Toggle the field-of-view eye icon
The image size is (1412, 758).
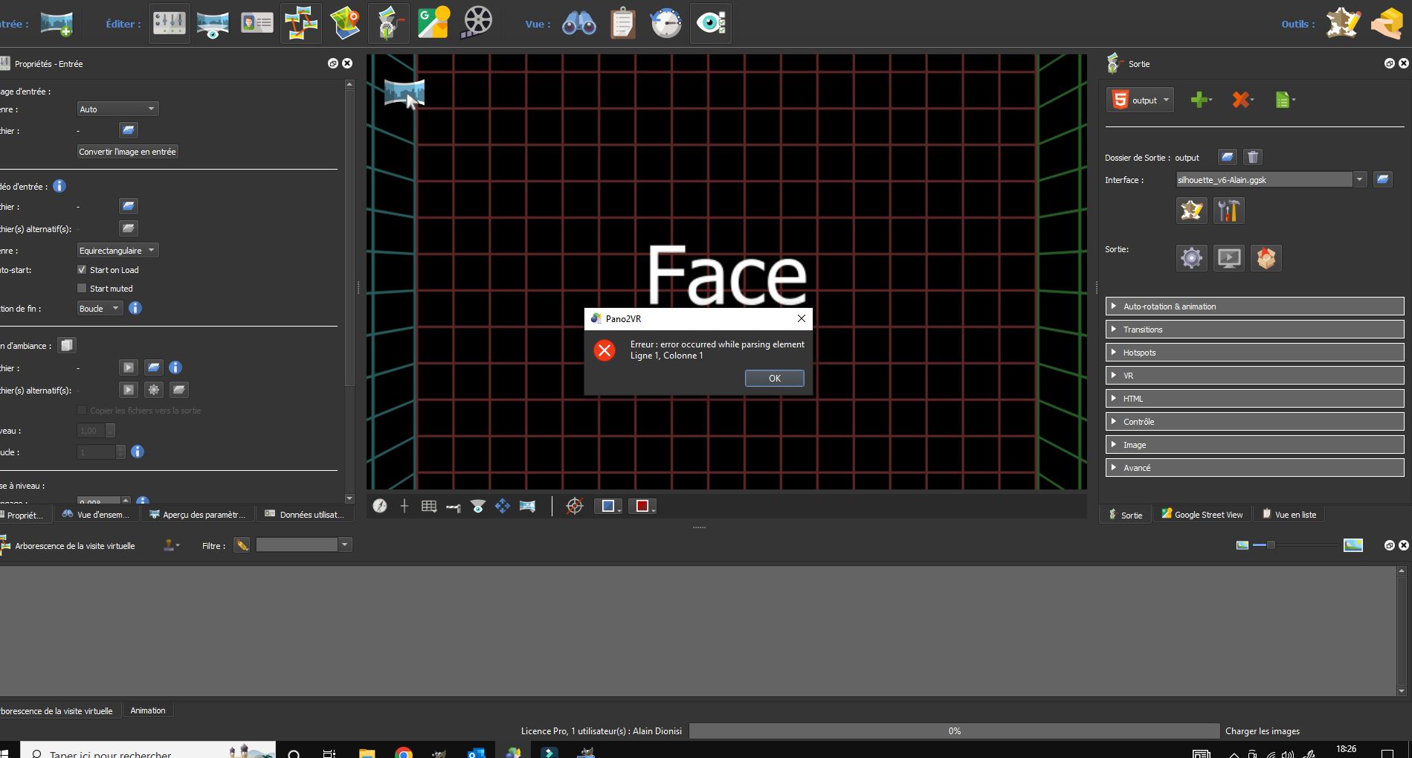(x=478, y=506)
